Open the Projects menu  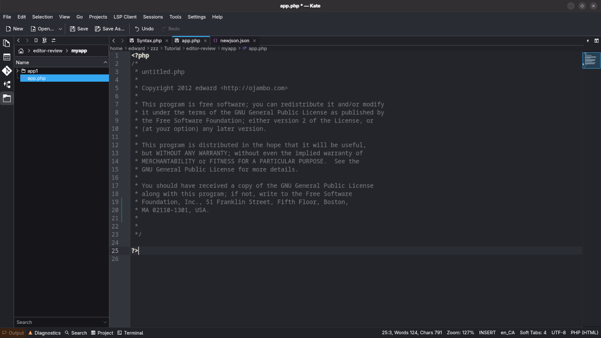coord(98,17)
